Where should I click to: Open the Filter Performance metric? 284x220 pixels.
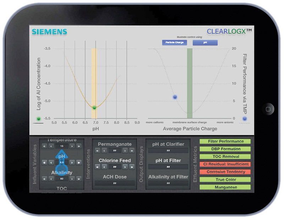click(x=225, y=141)
